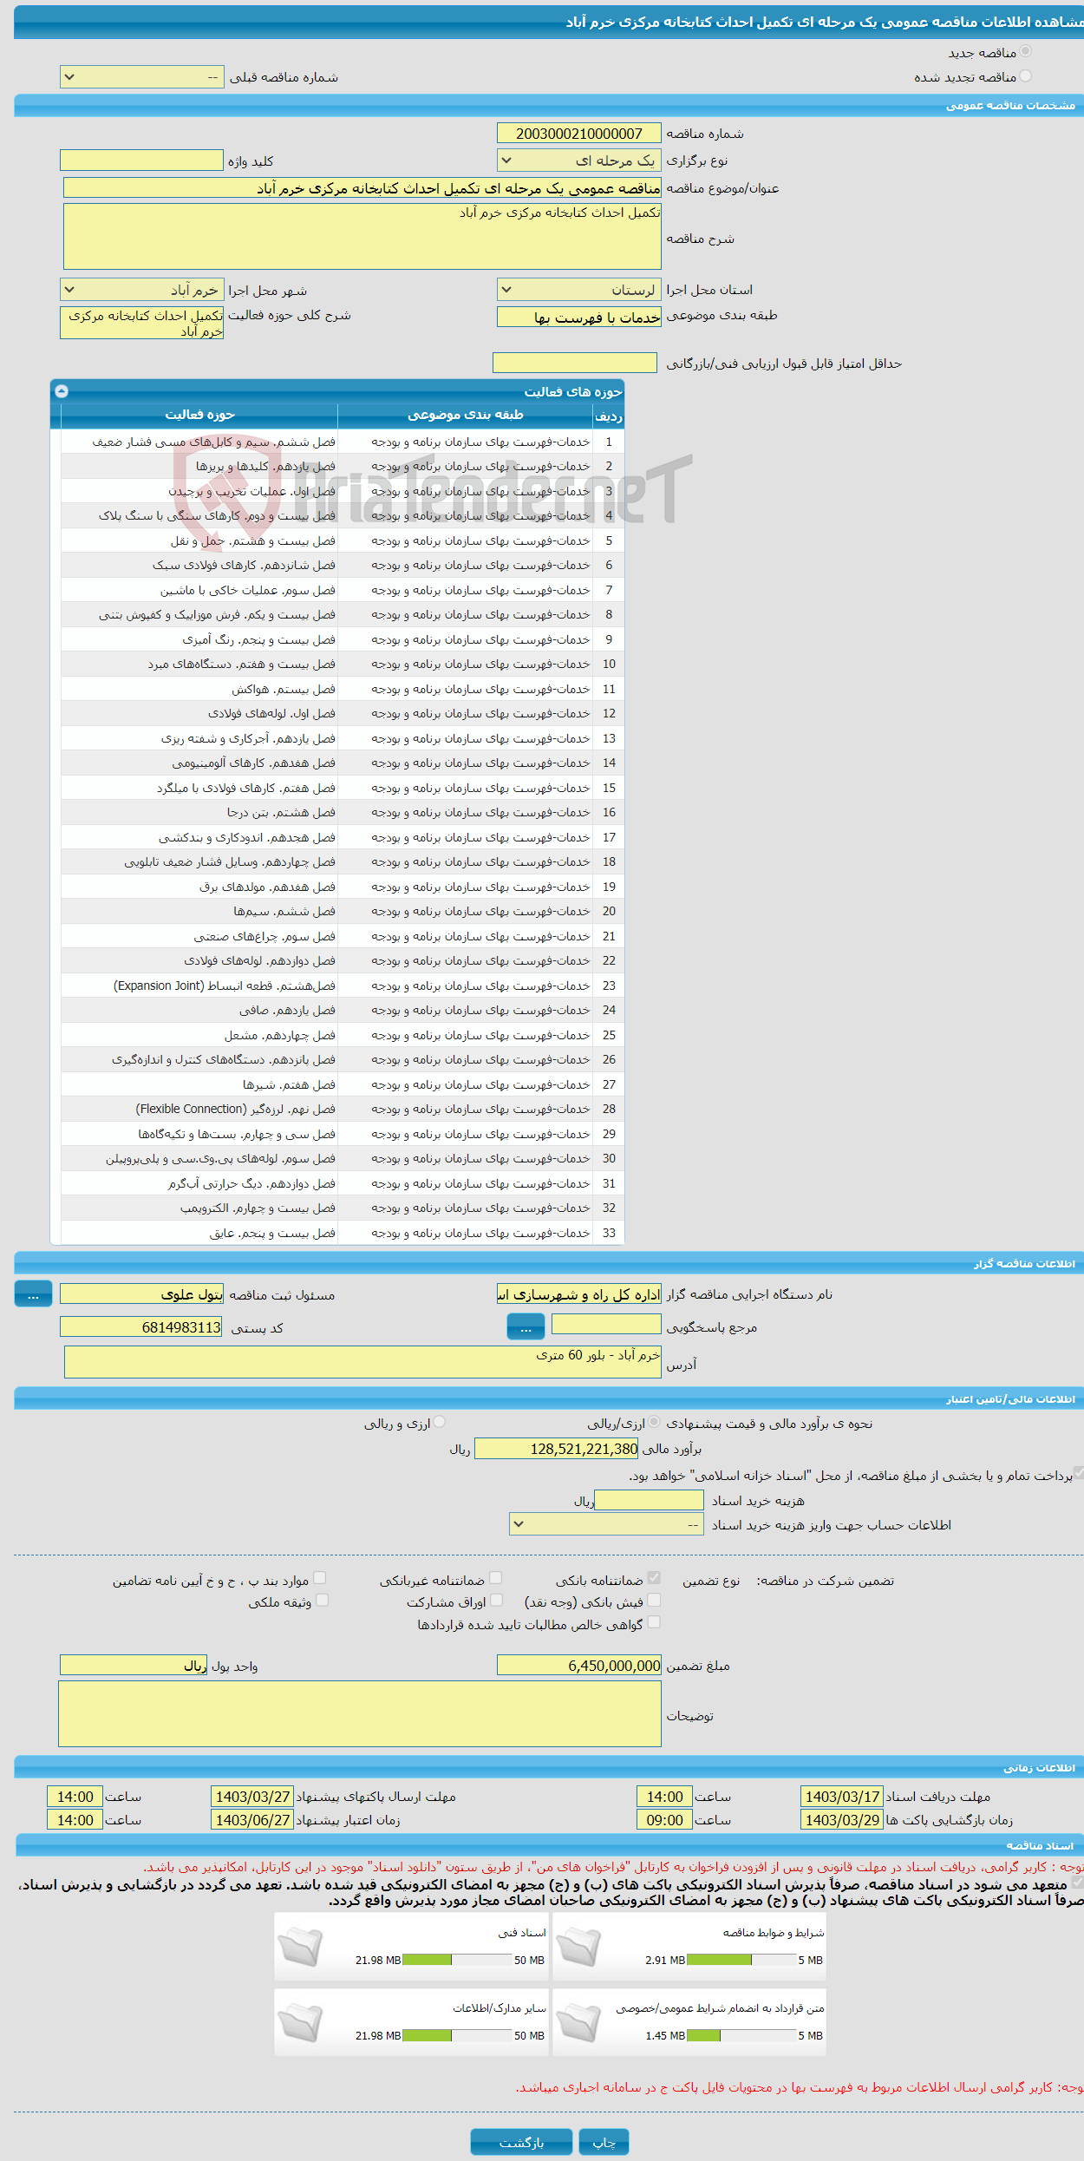Toggle bank receipt cash checkbox

(x=654, y=1600)
